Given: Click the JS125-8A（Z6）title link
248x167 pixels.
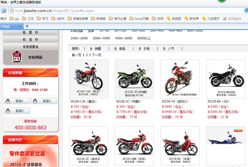Looking at the screenshot, I should (x=218, y=101).
